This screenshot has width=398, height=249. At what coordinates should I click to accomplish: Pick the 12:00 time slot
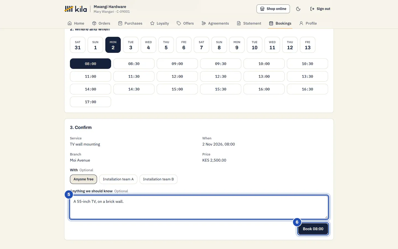click(x=177, y=76)
